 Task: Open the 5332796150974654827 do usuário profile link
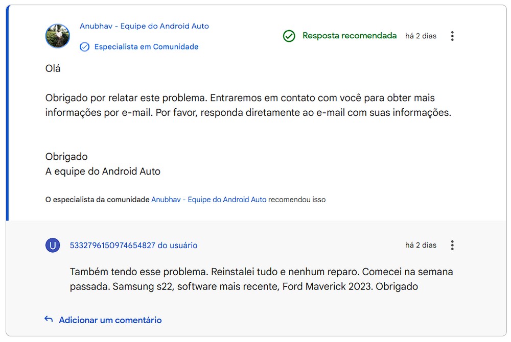tap(133, 246)
